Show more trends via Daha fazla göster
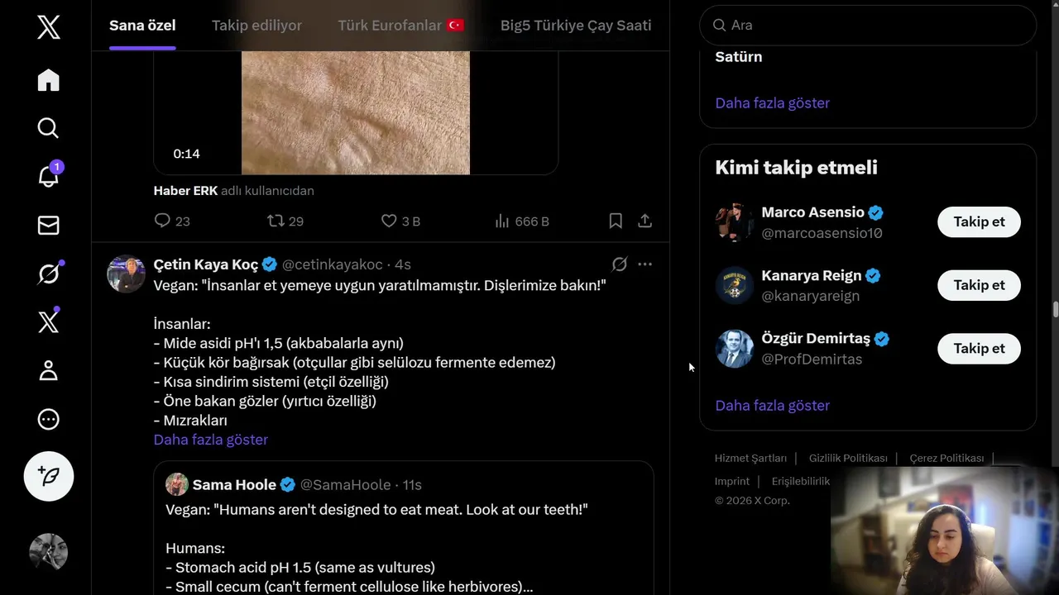 (773, 103)
